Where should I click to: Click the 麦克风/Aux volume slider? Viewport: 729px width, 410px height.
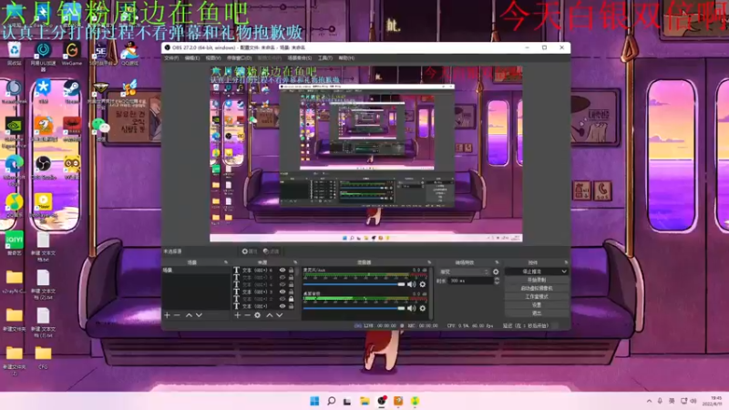pyautogui.click(x=354, y=284)
